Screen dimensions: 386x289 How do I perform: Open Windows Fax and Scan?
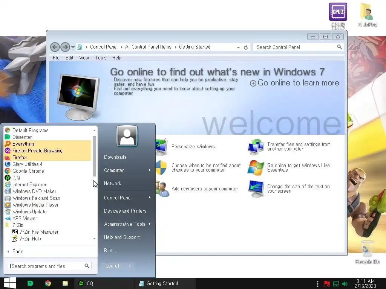[x=36, y=198]
